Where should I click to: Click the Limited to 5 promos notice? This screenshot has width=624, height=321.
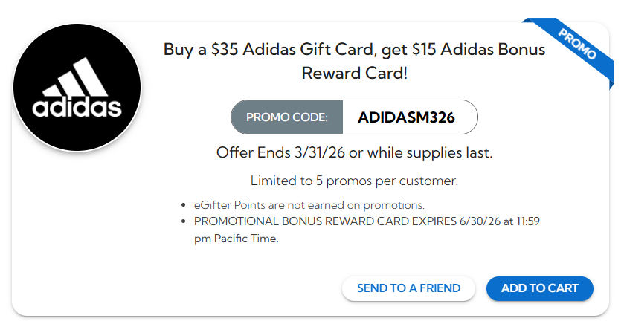point(354,181)
